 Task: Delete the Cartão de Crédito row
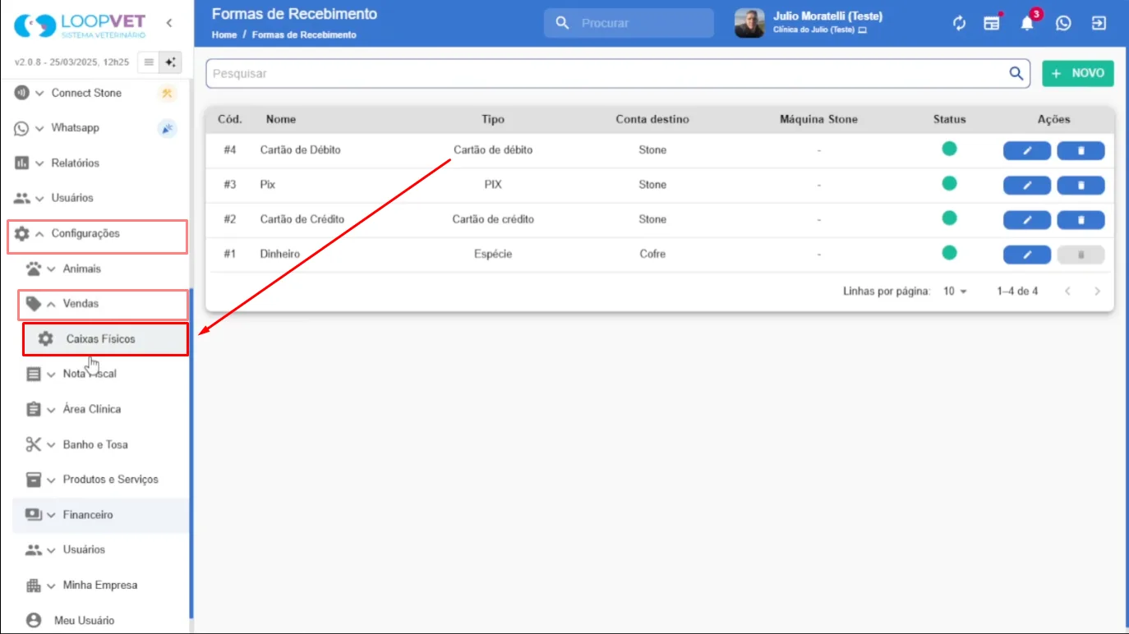click(1081, 220)
